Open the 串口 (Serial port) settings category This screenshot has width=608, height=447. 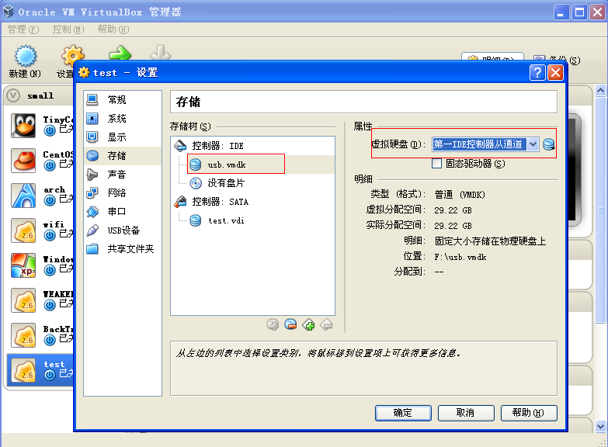pyautogui.click(x=122, y=212)
